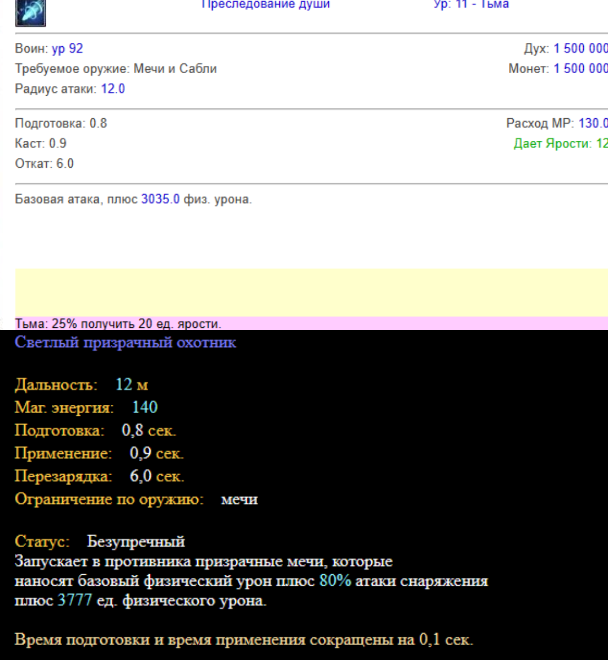This screenshot has height=660, width=608.
Task: Click the Маг. энергия value 140
Action: point(145,407)
